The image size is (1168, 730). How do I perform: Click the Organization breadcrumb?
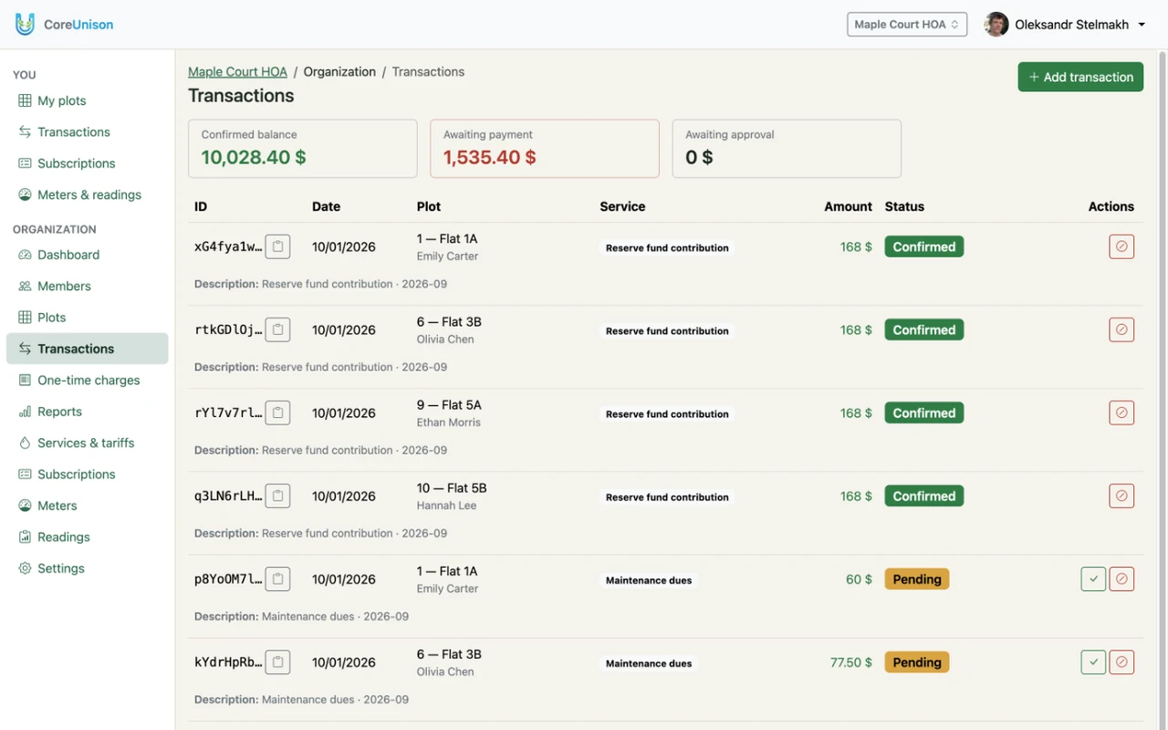pyautogui.click(x=339, y=71)
